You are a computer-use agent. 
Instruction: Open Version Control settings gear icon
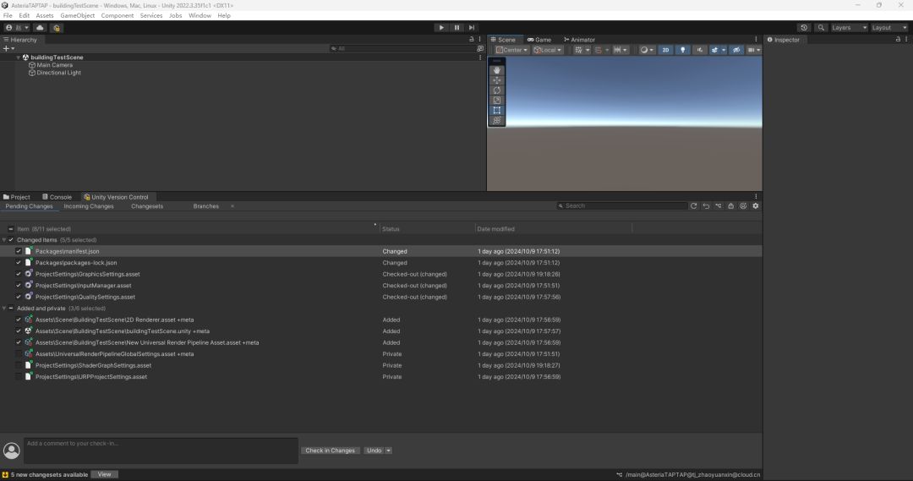click(756, 206)
